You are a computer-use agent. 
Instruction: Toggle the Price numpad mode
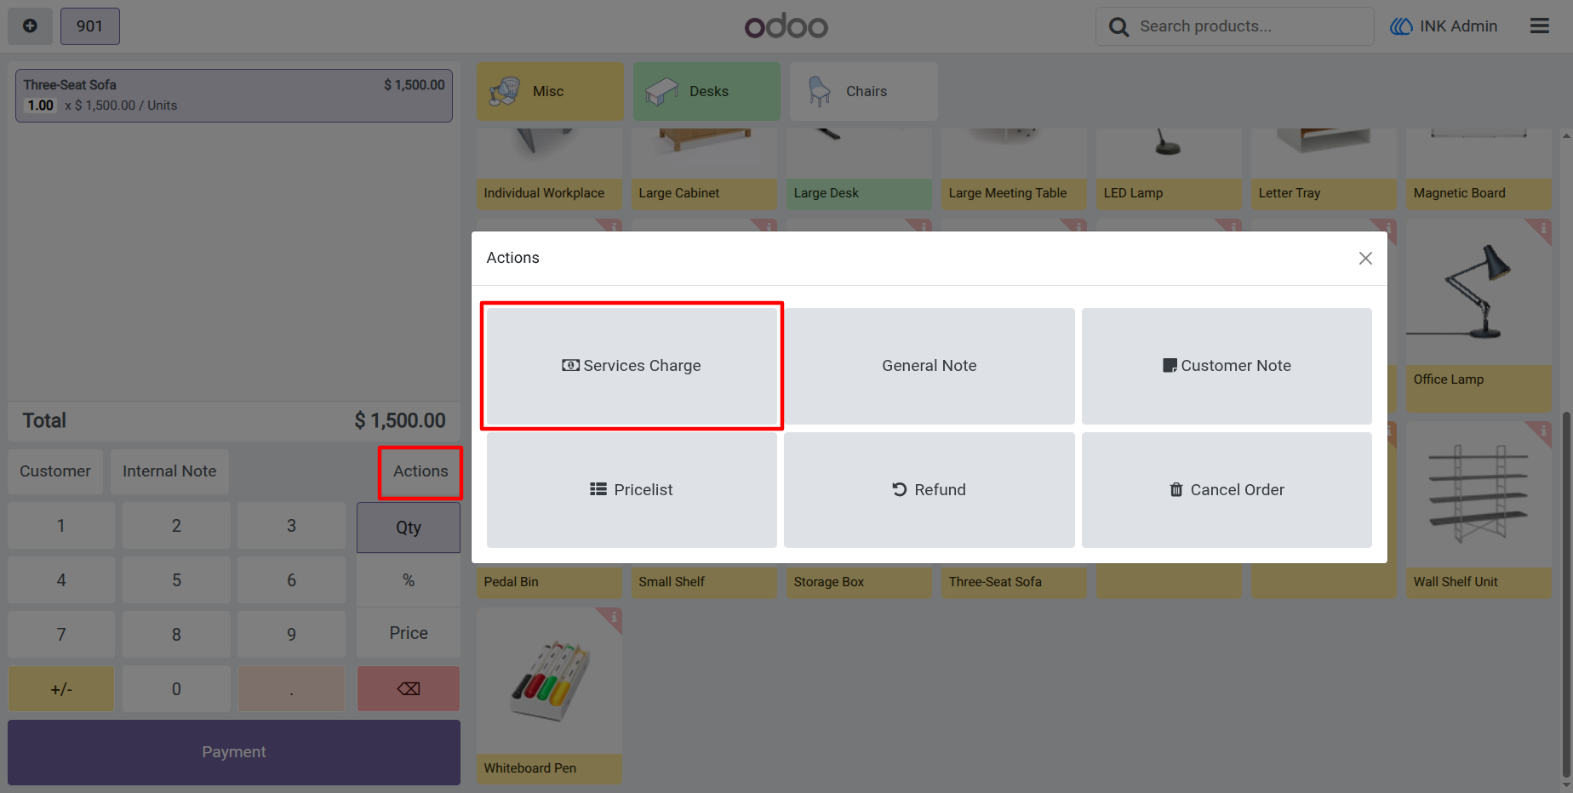coord(409,633)
